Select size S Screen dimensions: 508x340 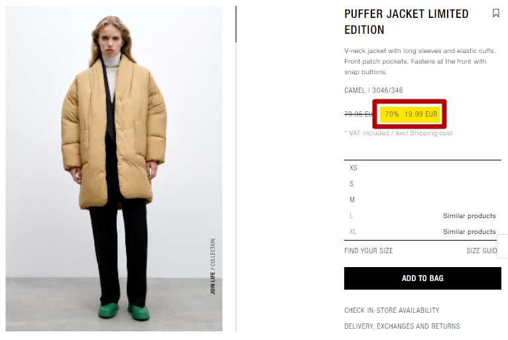(422, 184)
